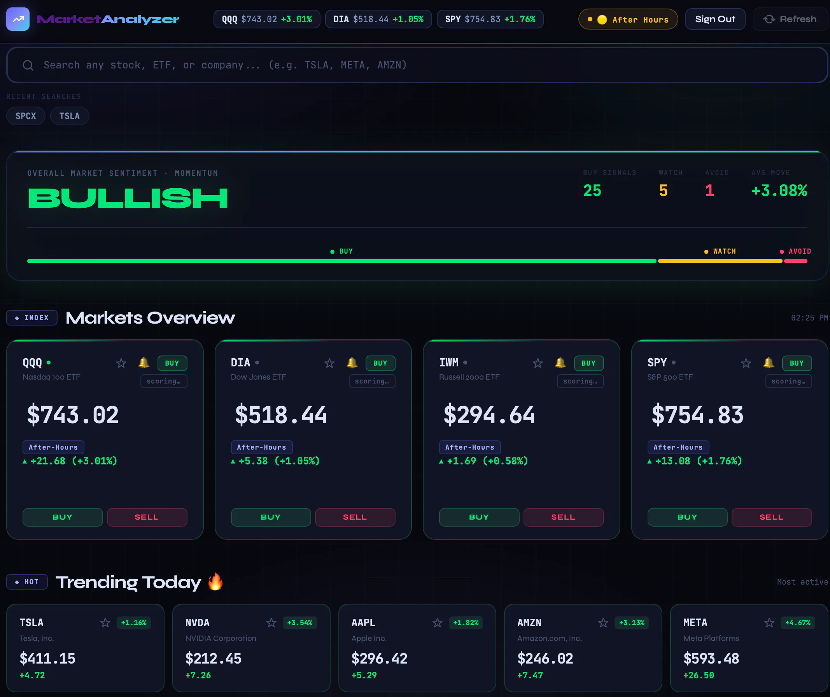Click the Most active label

(x=802, y=582)
